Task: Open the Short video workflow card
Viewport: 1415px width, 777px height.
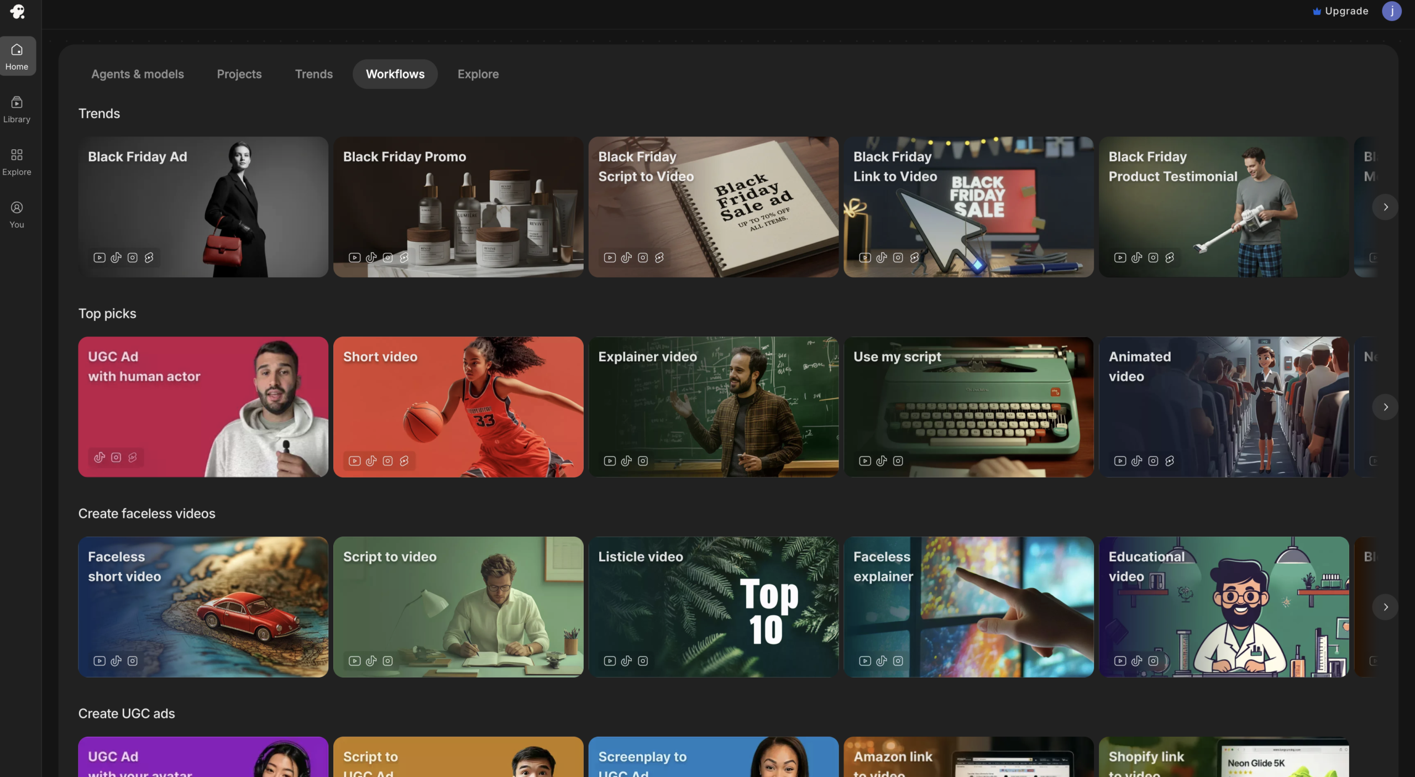Action: [x=458, y=407]
